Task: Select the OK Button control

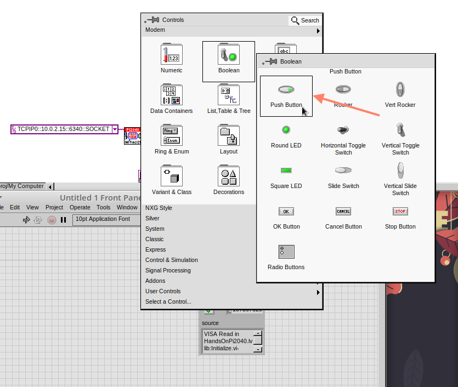Action: point(286,218)
